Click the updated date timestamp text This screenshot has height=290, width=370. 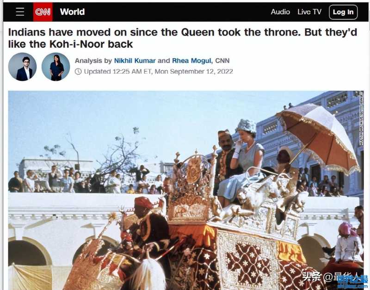click(x=159, y=72)
